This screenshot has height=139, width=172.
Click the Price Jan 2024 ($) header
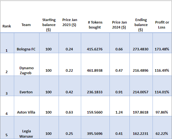point(119,25)
